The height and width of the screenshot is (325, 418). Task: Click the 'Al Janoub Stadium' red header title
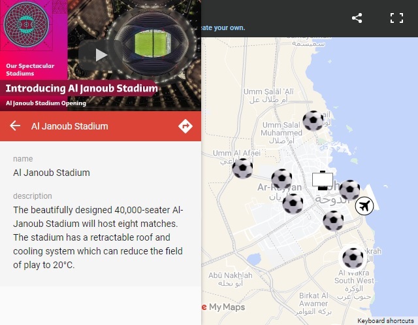pyautogui.click(x=70, y=126)
